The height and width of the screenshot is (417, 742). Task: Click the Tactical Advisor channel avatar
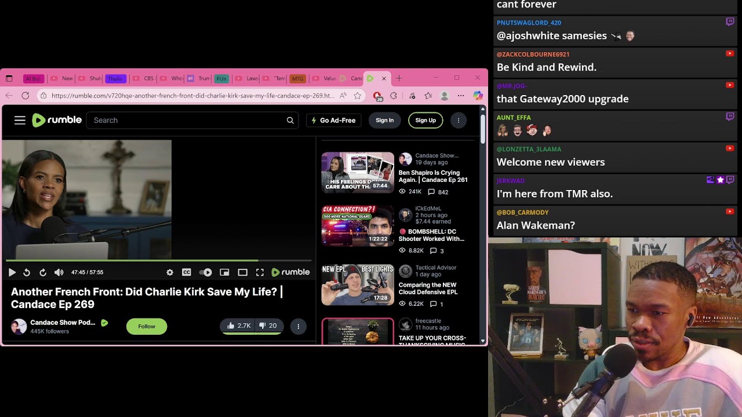405,270
